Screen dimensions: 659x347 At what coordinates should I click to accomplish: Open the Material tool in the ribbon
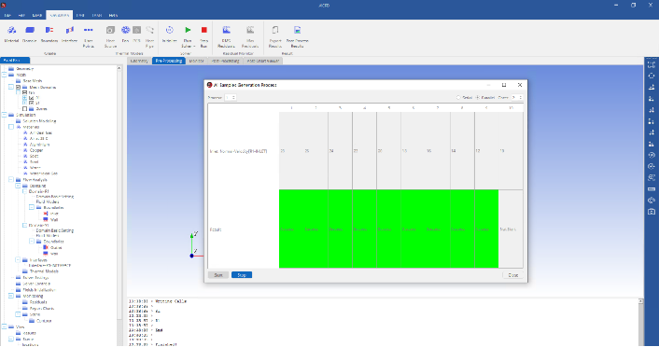click(x=11, y=34)
